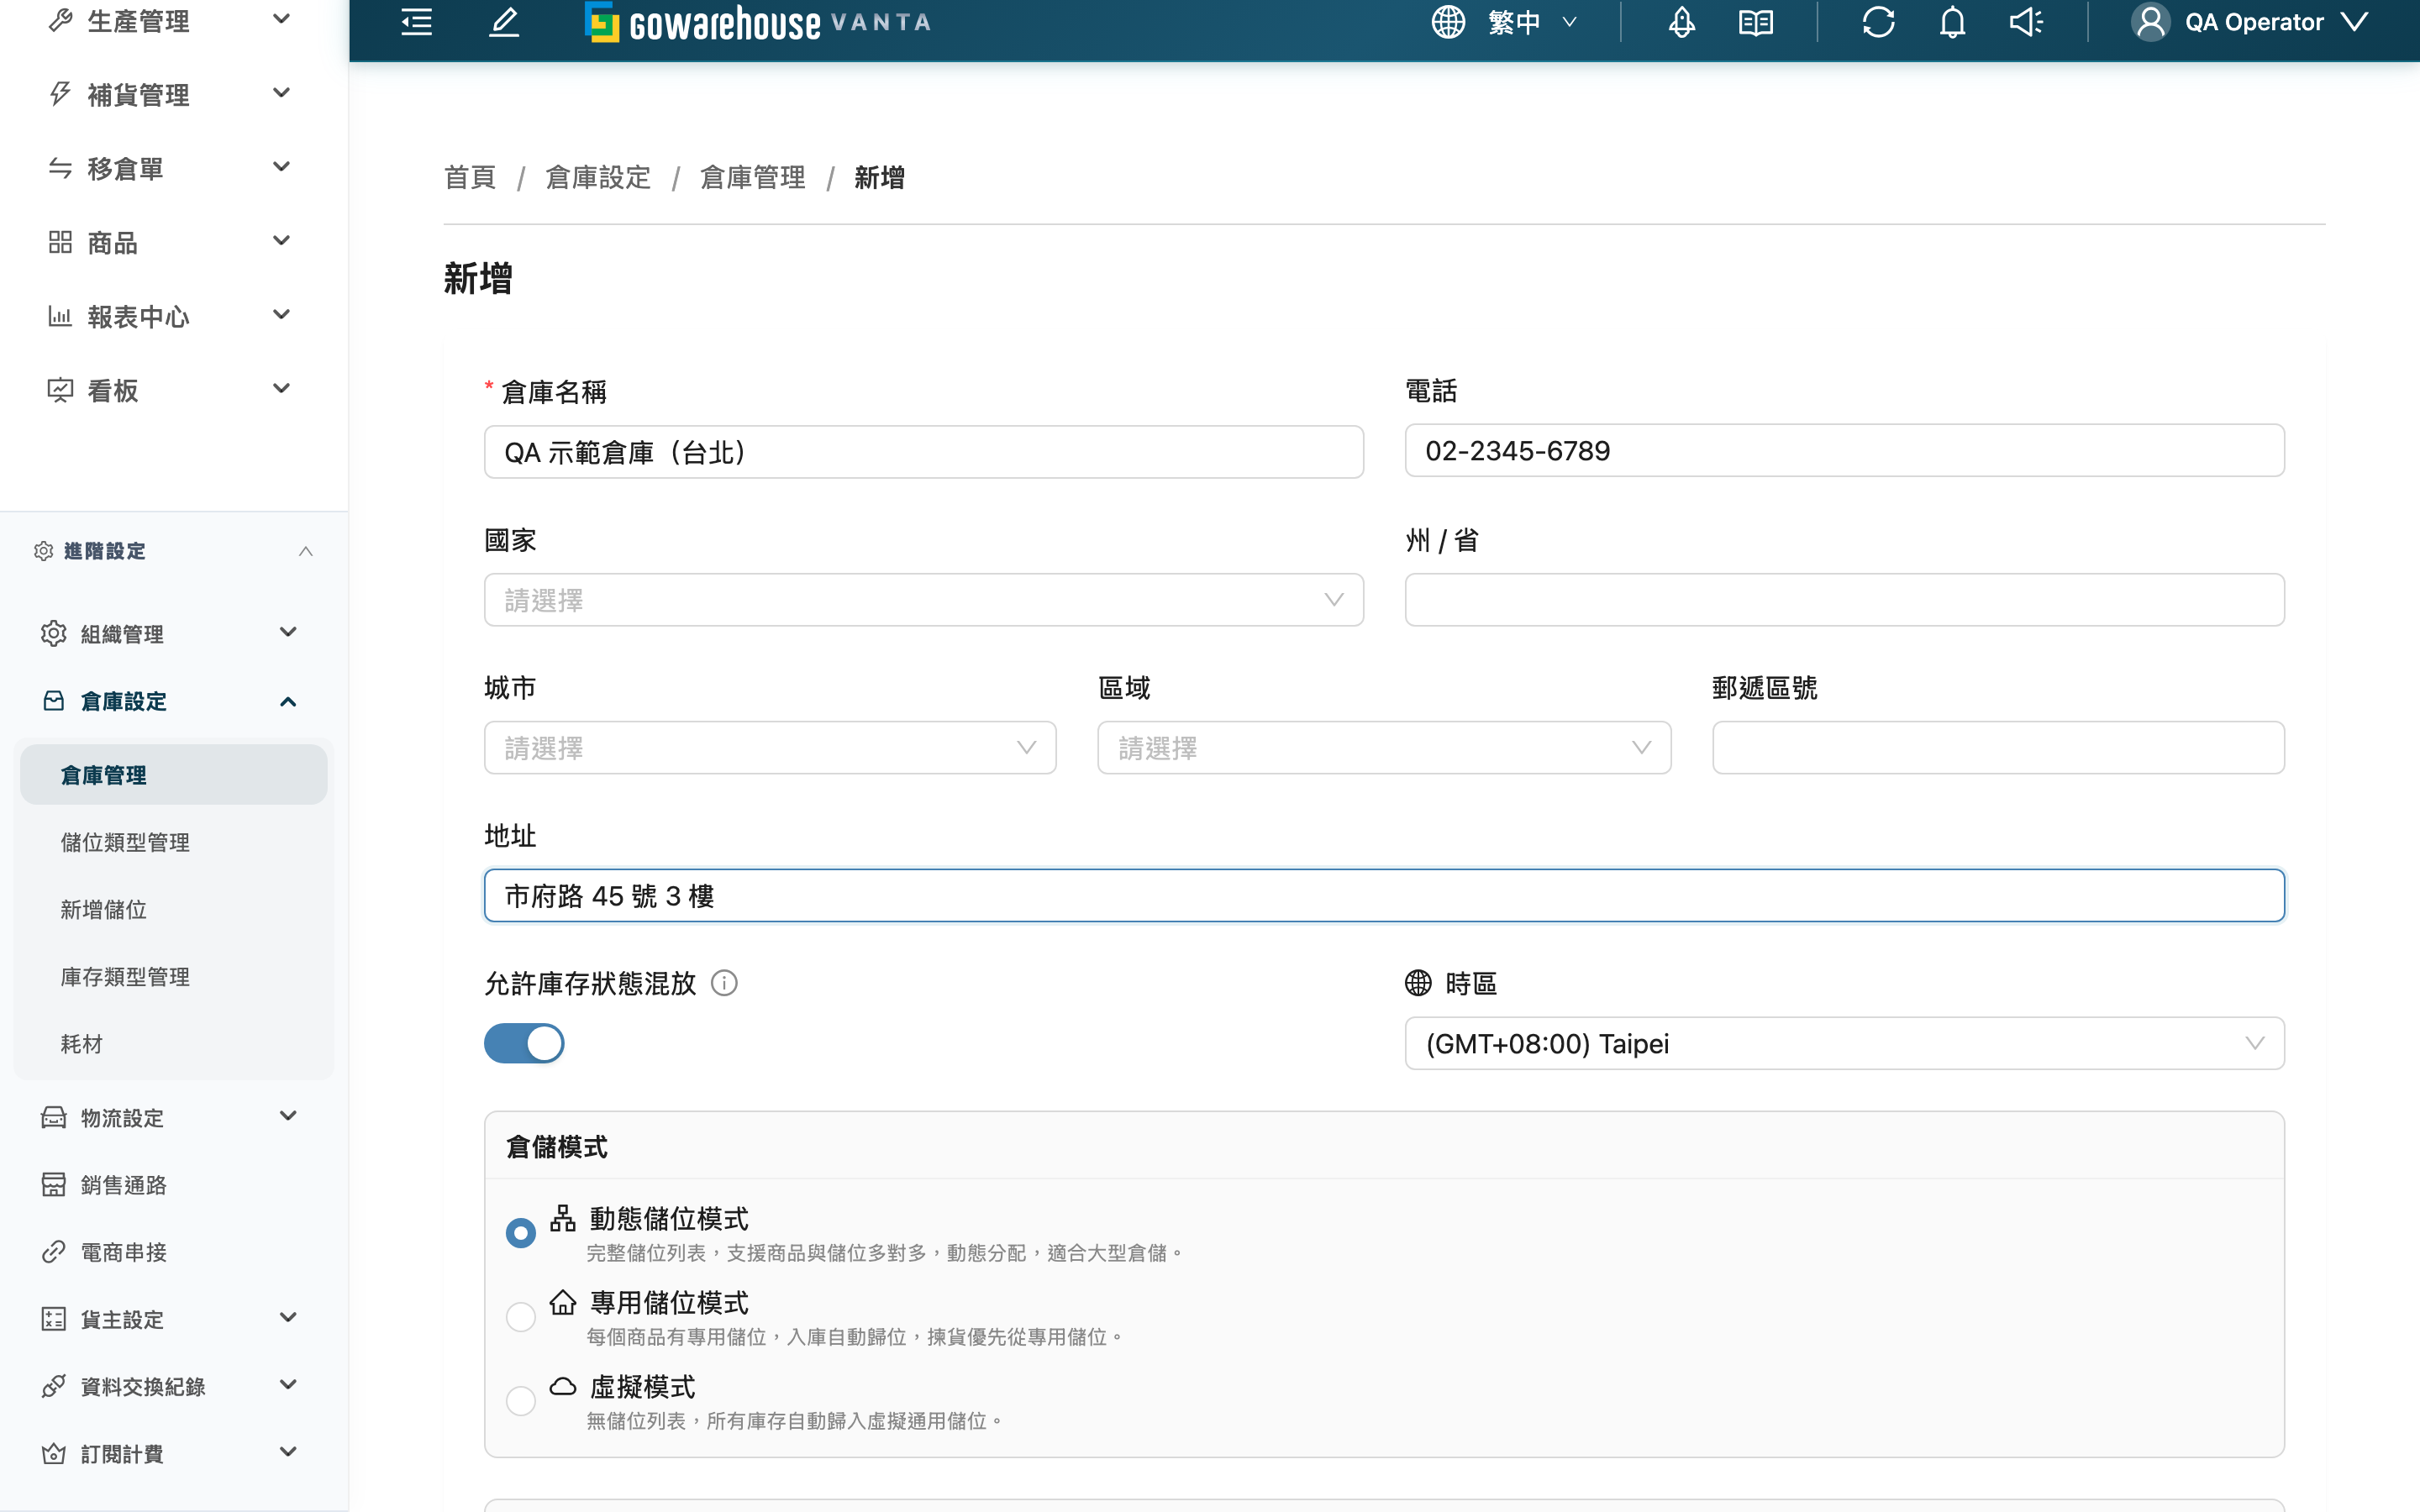Click the 電話 input field
2420x1512 pixels.
[x=1844, y=450]
